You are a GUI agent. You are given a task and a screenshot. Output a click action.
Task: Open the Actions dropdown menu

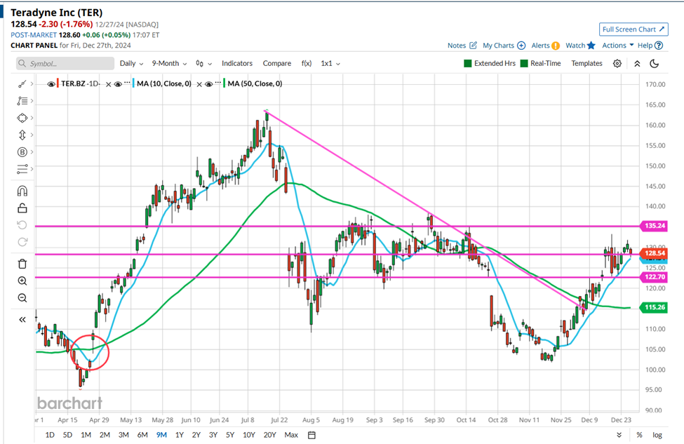617,46
